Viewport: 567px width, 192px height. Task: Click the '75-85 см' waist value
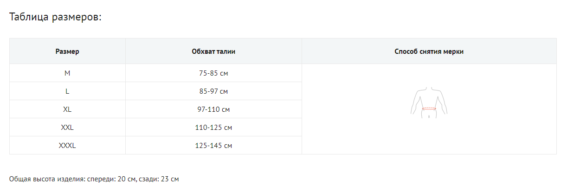pyautogui.click(x=213, y=73)
